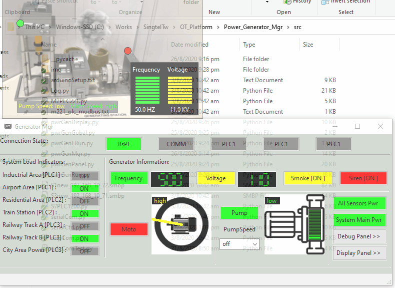Toggle Industrial Area [PLC1] OFF indicator

click(x=85, y=176)
